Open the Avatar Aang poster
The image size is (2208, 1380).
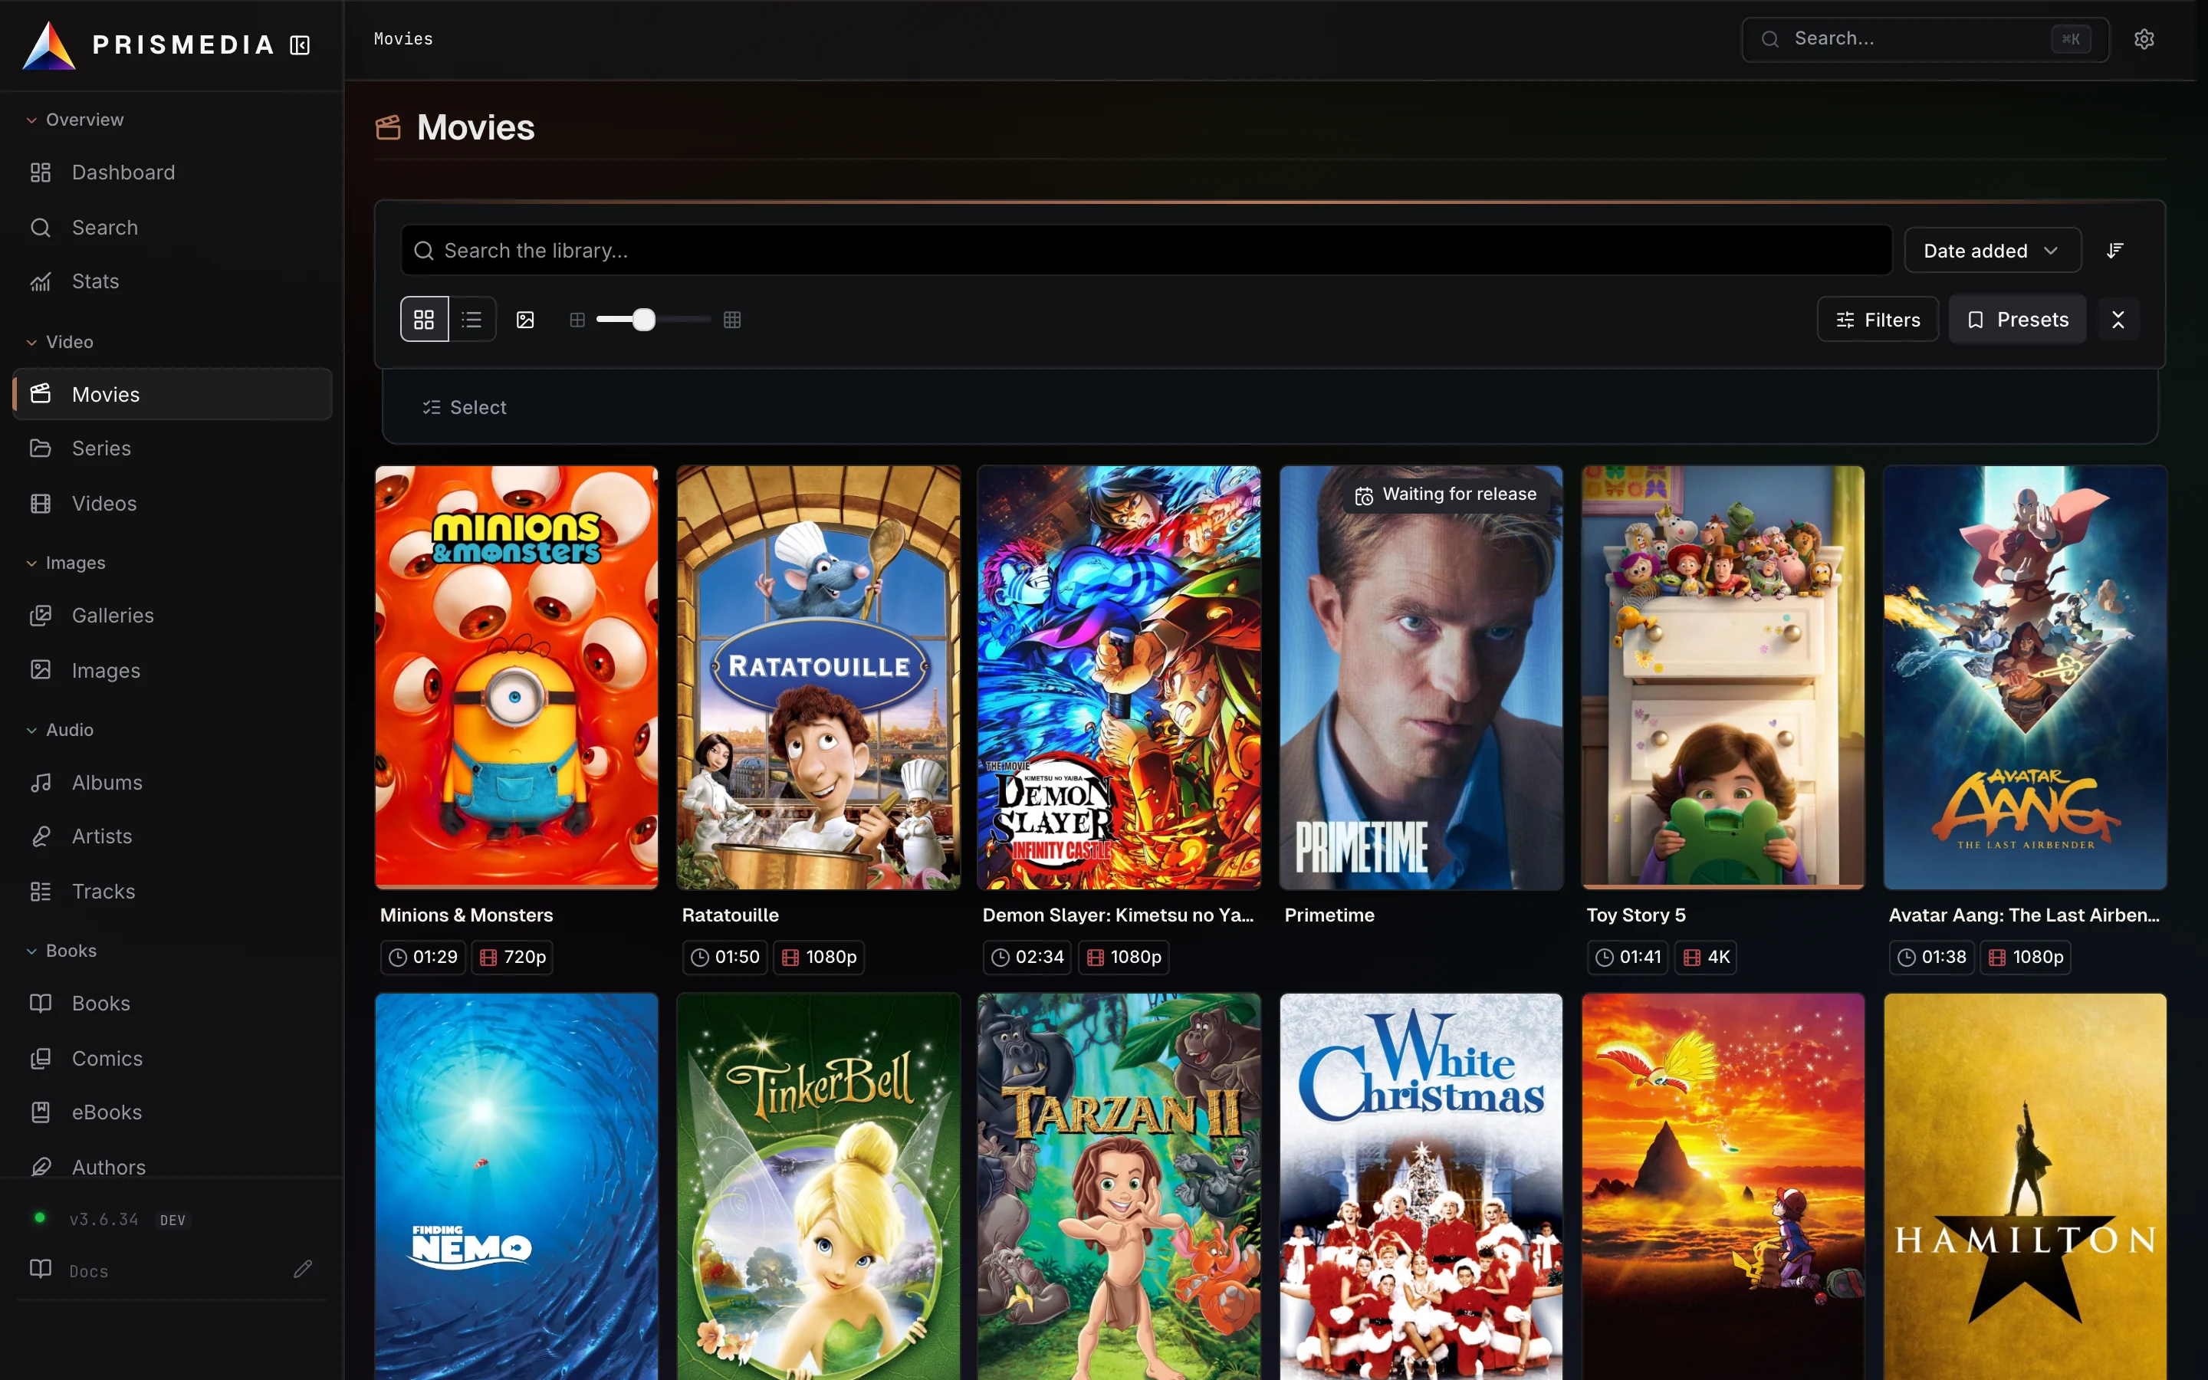[2025, 677]
